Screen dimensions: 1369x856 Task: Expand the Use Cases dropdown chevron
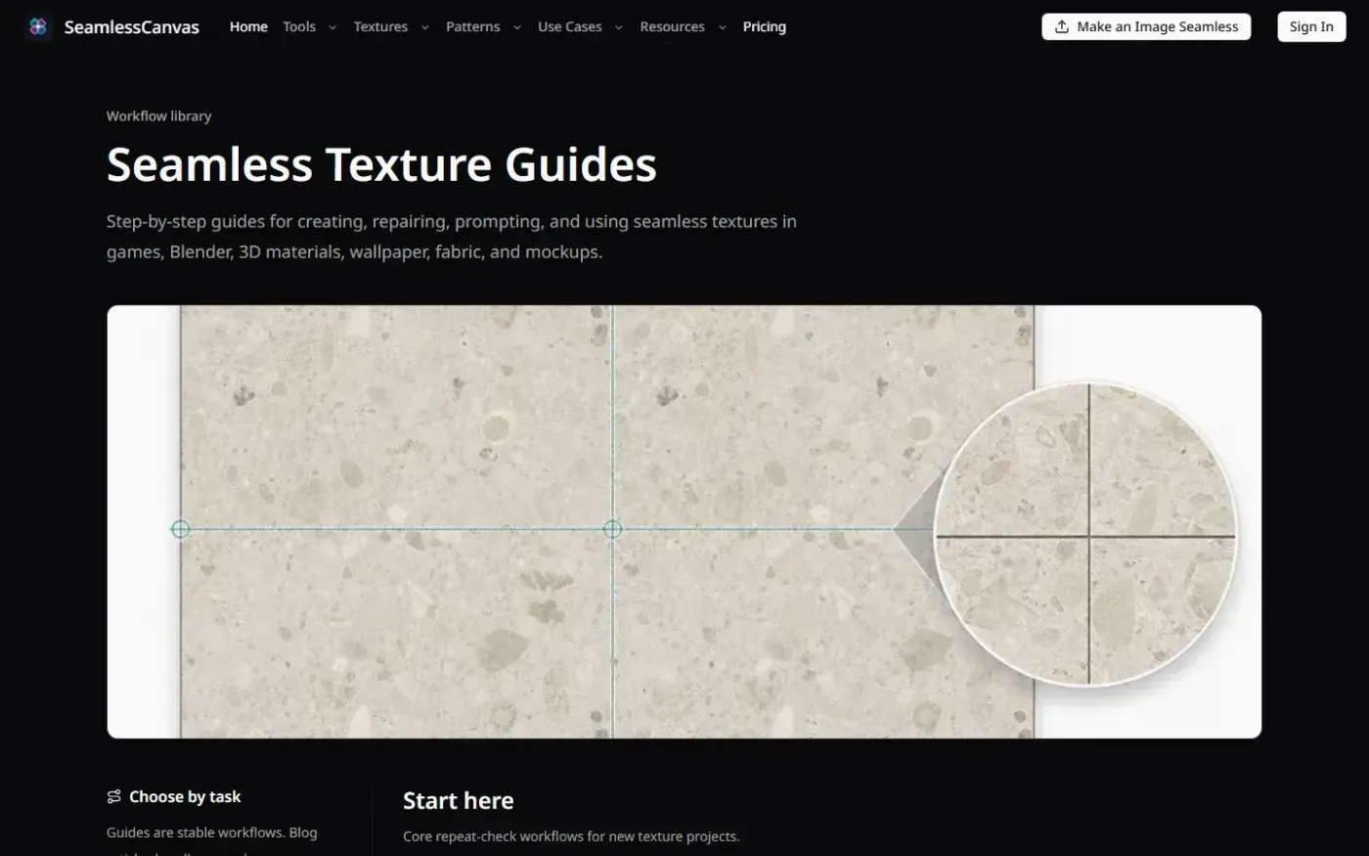619,27
